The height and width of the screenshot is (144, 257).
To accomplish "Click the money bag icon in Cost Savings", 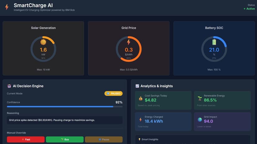I will (141, 99).
